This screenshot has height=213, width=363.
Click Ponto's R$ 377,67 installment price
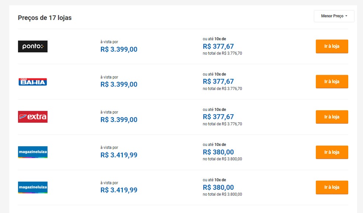pyautogui.click(x=218, y=46)
